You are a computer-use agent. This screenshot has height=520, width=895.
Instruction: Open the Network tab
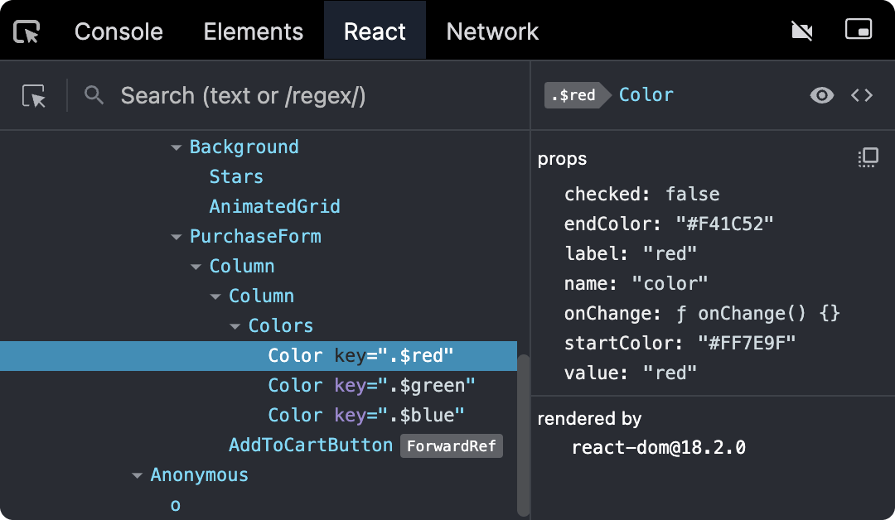[x=492, y=31]
